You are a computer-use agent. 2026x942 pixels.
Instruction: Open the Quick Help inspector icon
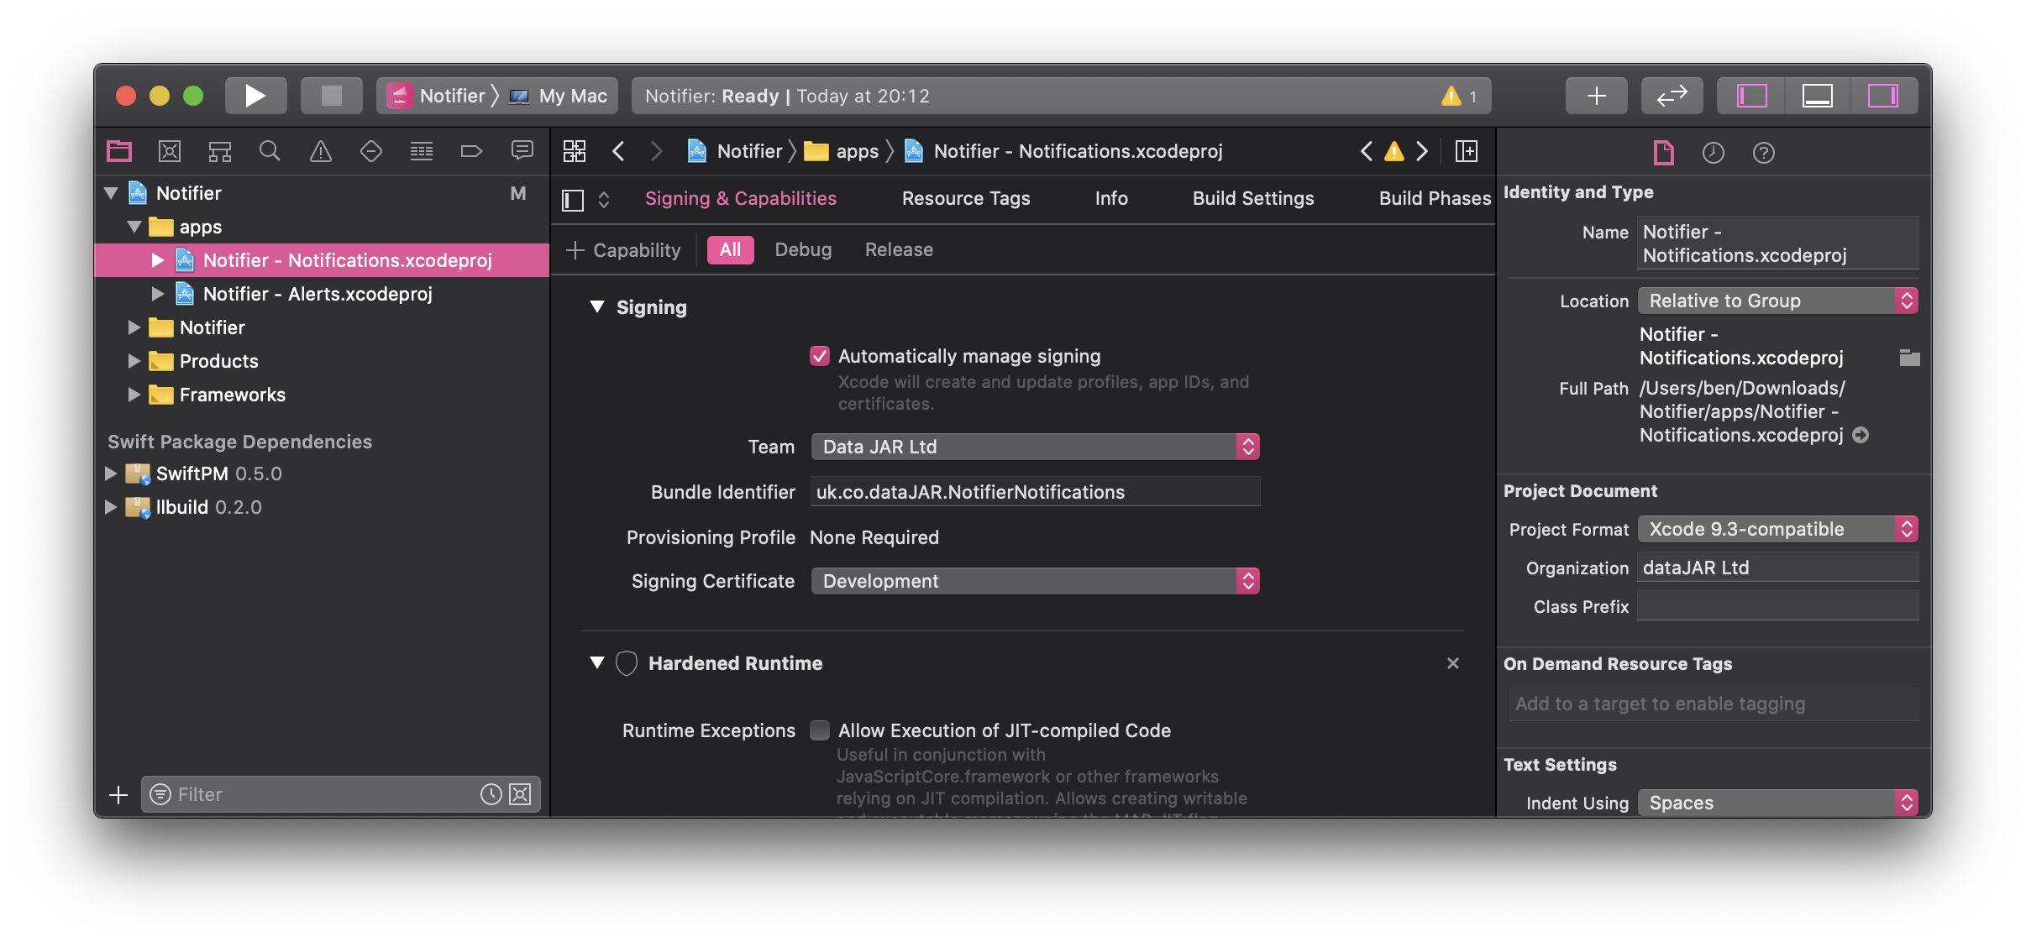pyautogui.click(x=1764, y=153)
